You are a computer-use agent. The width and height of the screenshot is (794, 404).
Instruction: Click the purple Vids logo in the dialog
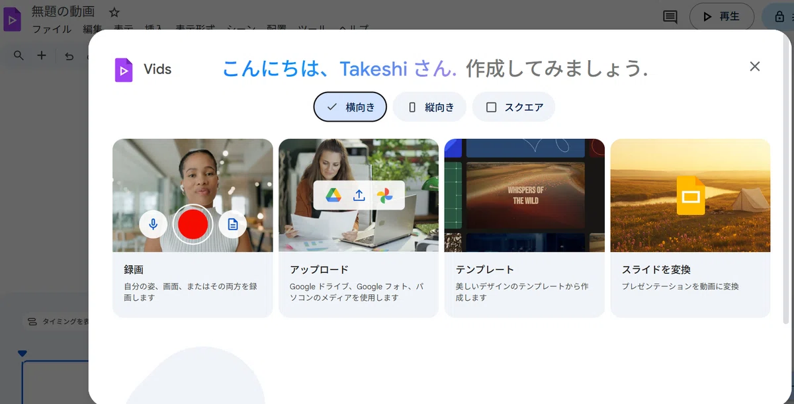[x=124, y=69]
